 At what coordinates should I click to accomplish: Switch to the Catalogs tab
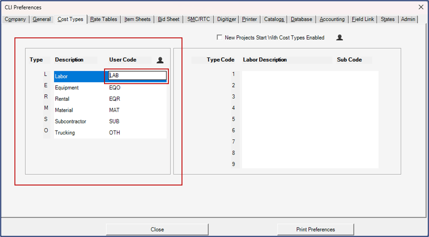(x=274, y=19)
